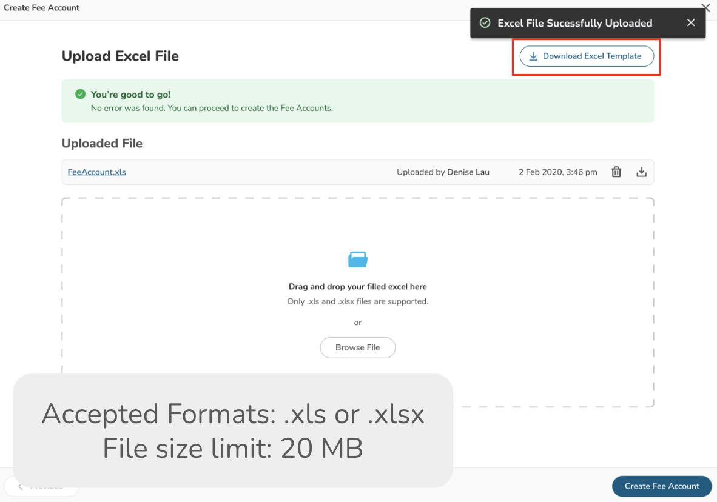Screen dimensions: 717x502
Task: Dismiss the upload success toast notification
Action: click(691, 23)
